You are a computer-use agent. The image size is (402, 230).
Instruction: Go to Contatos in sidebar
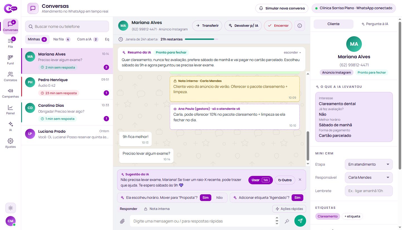pyautogui.click(x=10, y=77)
